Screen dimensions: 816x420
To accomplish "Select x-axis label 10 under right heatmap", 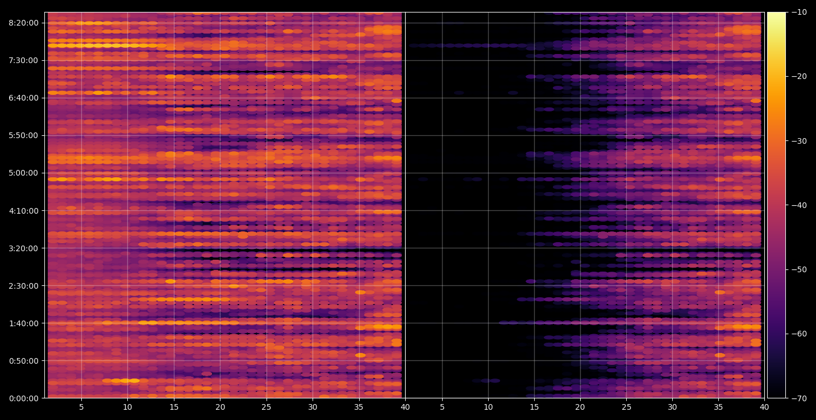I will coord(488,407).
